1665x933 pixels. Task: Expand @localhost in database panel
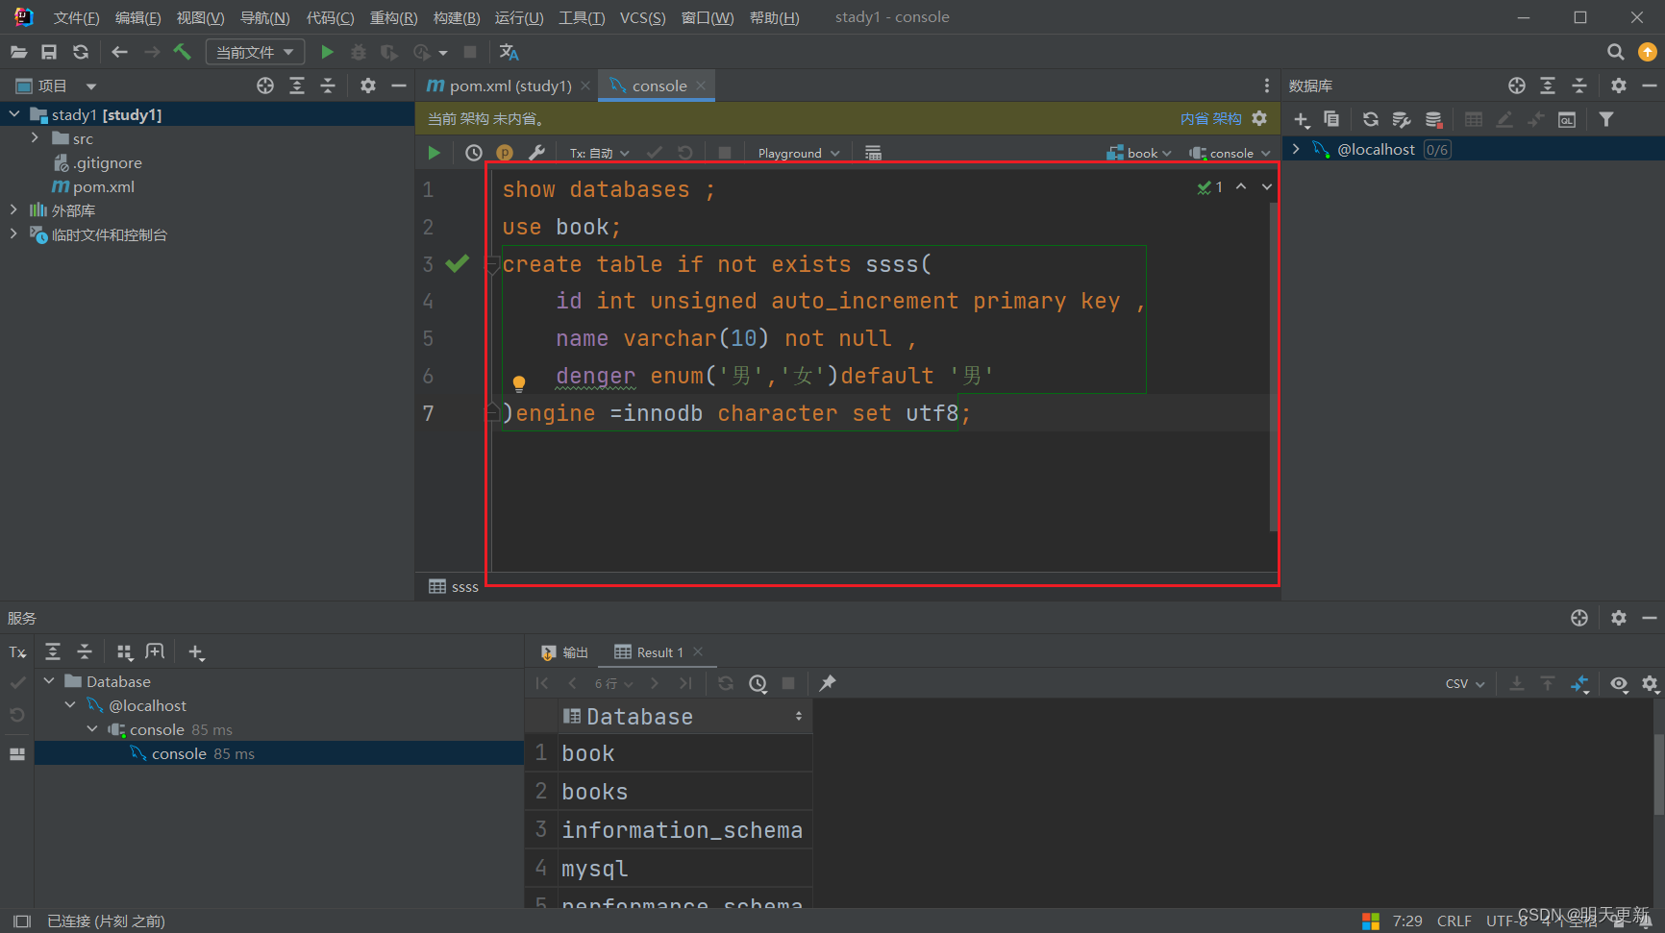pyautogui.click(x=1296, y=149)
